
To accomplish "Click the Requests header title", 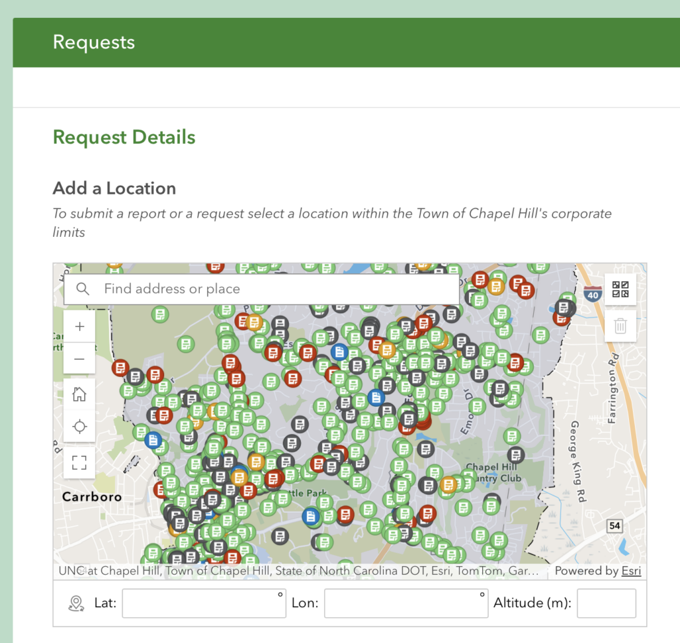I will point(94,42).
